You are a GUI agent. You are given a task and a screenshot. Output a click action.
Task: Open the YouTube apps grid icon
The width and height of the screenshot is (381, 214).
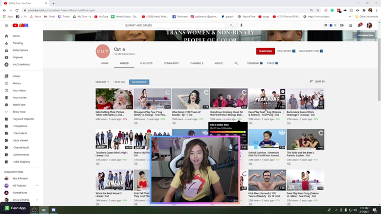tap(351, 25)
